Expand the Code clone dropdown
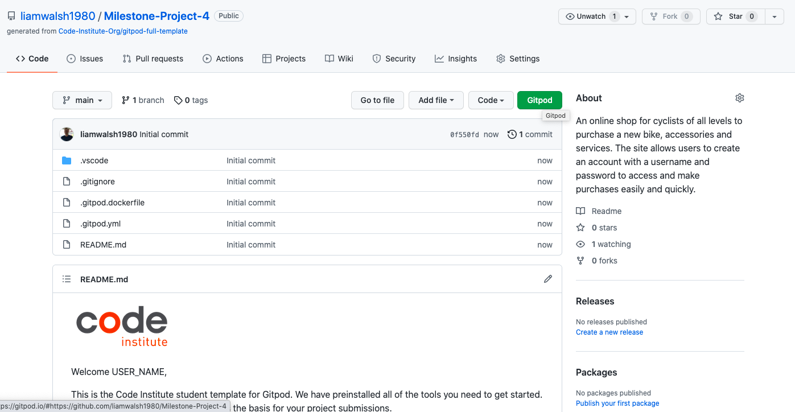This screenshot has width=795, height=412. pos(491,100)
